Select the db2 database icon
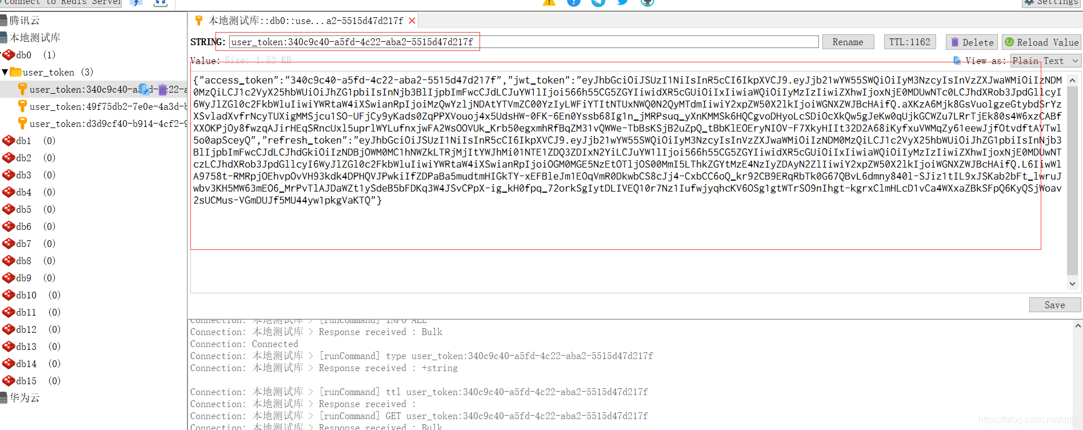 pyautogui.click(x=9, y=158)
